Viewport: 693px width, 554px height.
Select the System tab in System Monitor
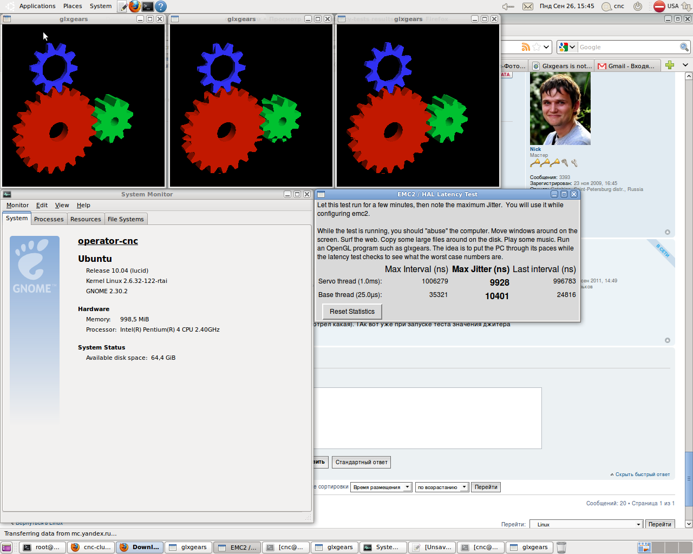[17, 218]
